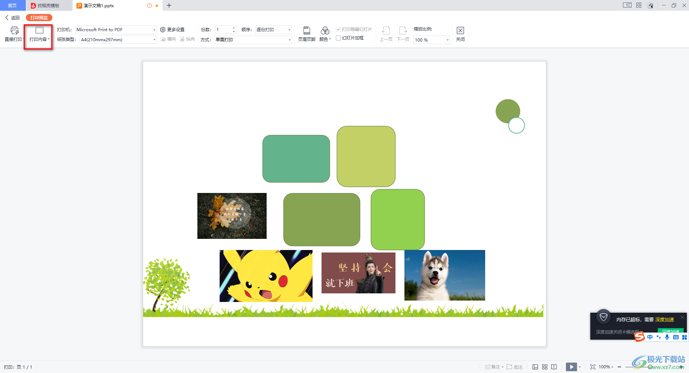Click the 直接打印 direct print icon
Screen dimensions: 689x373
pos(14,30)
